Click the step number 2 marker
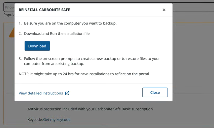 (x=20, y=34)
